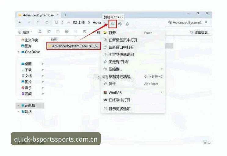
Task: Click the Delete trash icon in the command bar
Action: 85,32
